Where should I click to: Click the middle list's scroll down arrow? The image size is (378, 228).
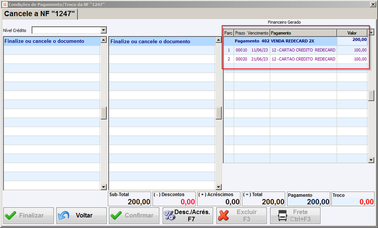tap(219, 187)
